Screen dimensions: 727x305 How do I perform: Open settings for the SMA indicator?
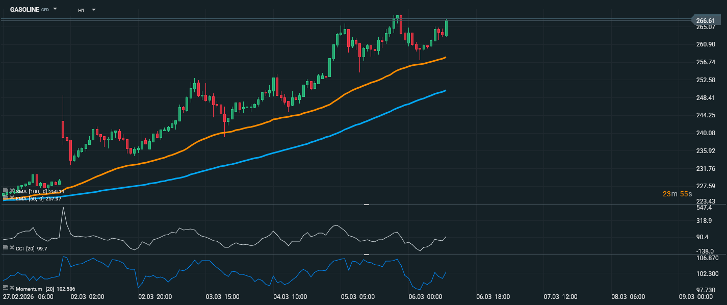point(6,190)
